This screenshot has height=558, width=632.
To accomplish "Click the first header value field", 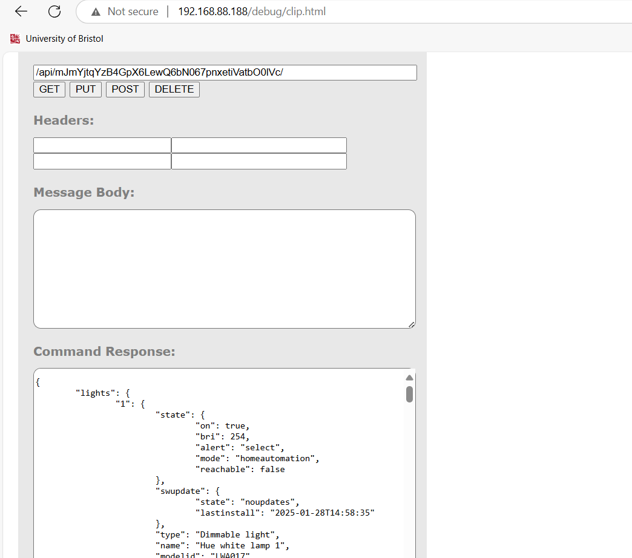I will pos(258,145).
